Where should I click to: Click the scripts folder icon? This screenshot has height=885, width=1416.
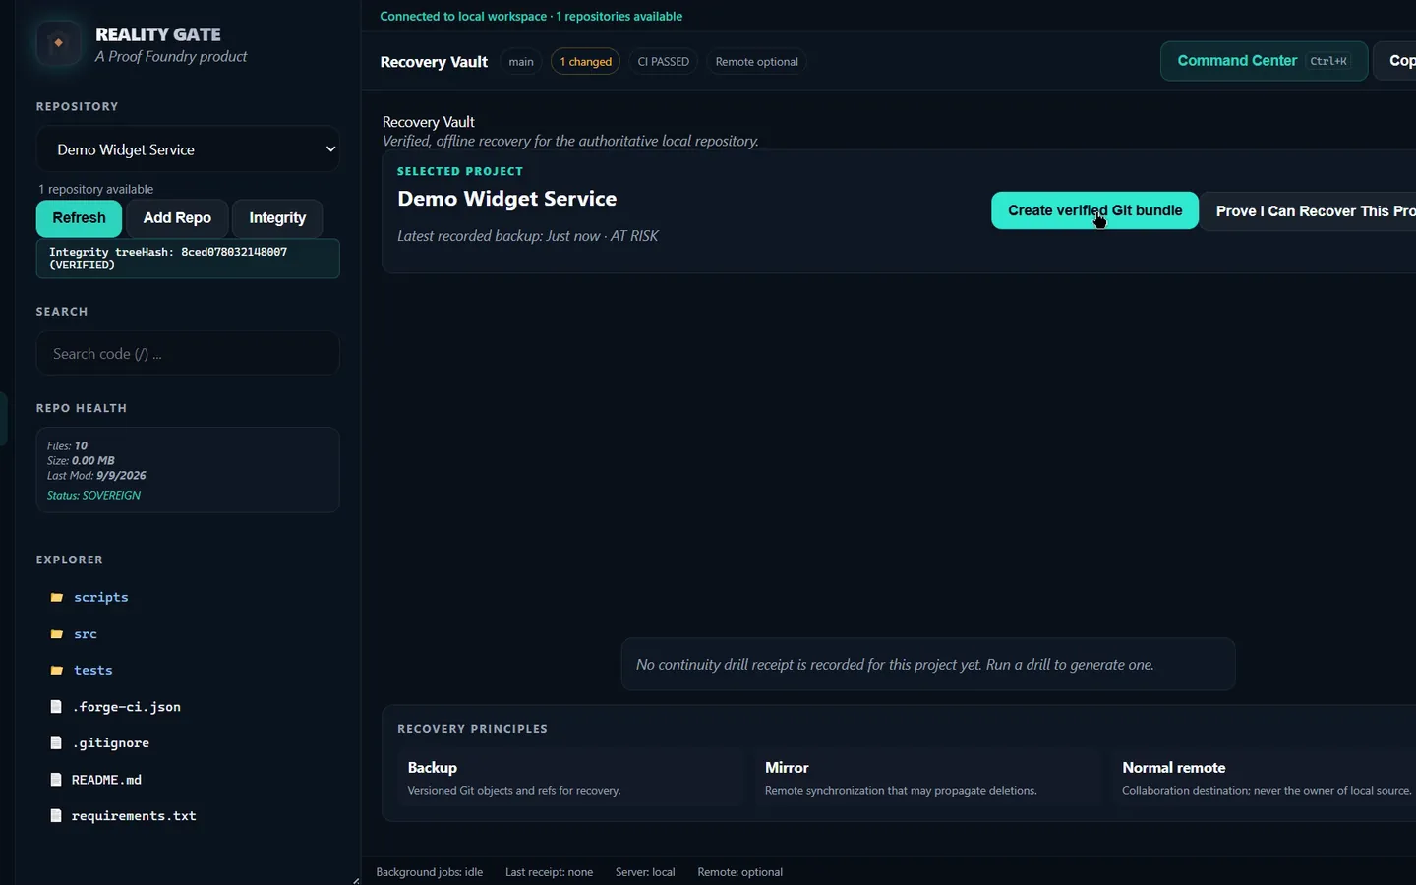57,597
